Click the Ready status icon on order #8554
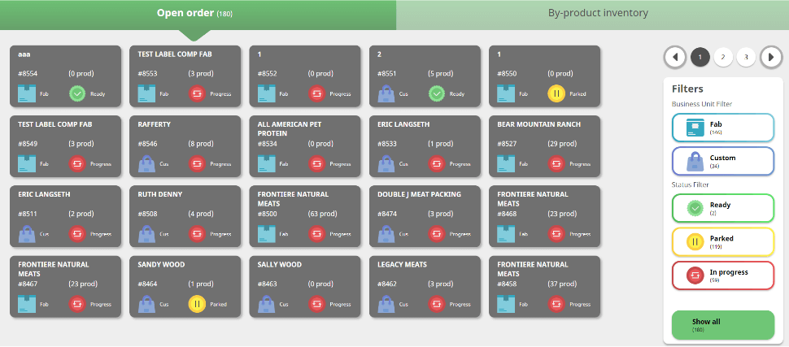 [x=77, y=94]
